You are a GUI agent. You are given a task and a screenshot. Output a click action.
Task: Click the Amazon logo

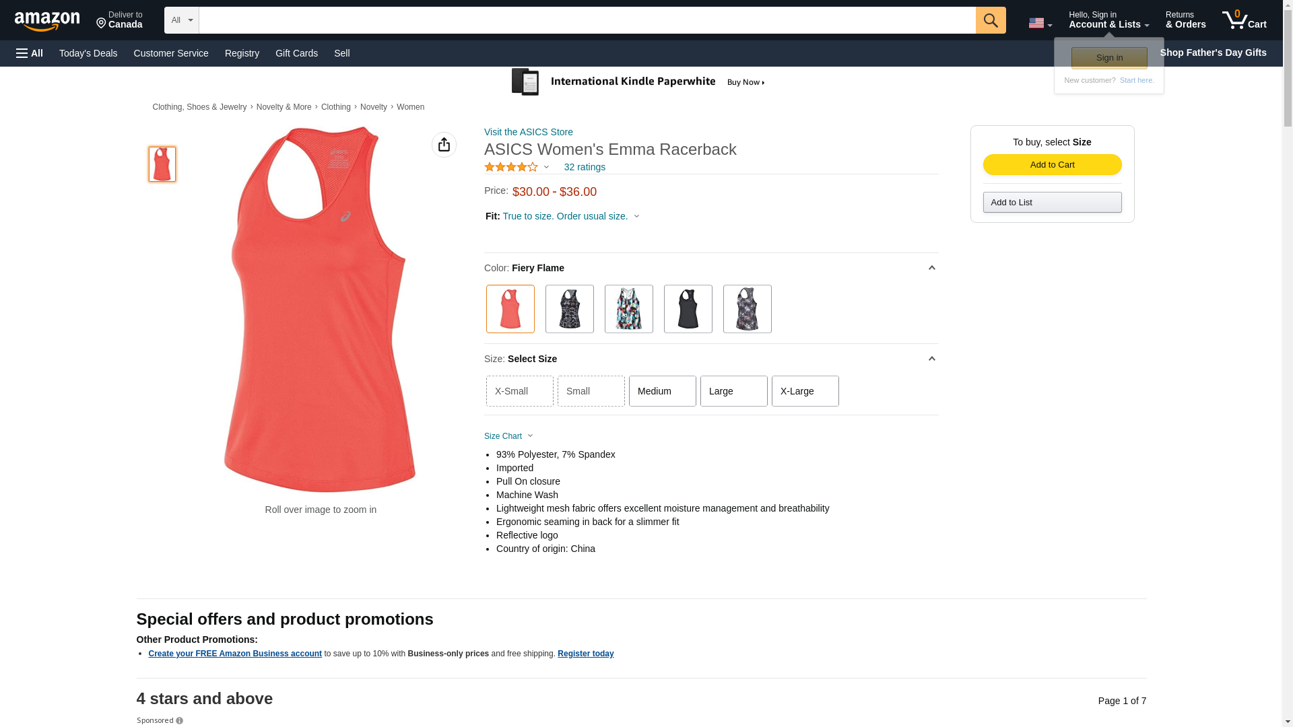[47, 22]
